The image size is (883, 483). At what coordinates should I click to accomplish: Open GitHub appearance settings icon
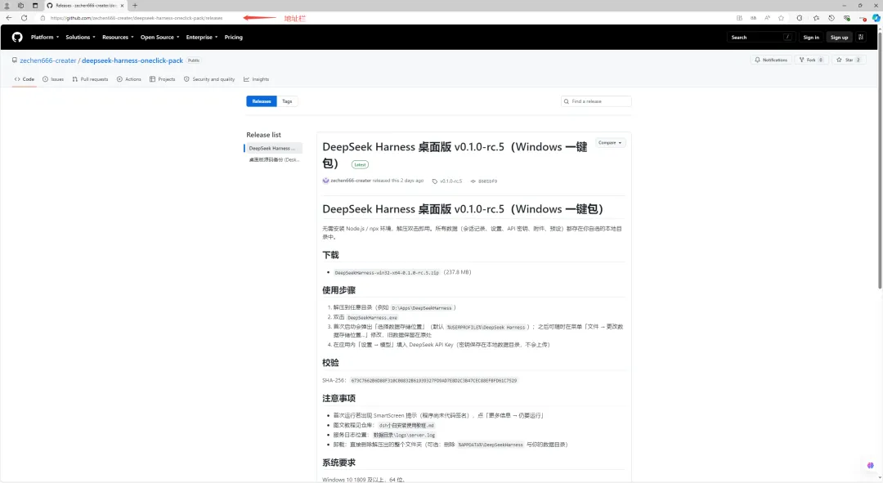point(861,37)
